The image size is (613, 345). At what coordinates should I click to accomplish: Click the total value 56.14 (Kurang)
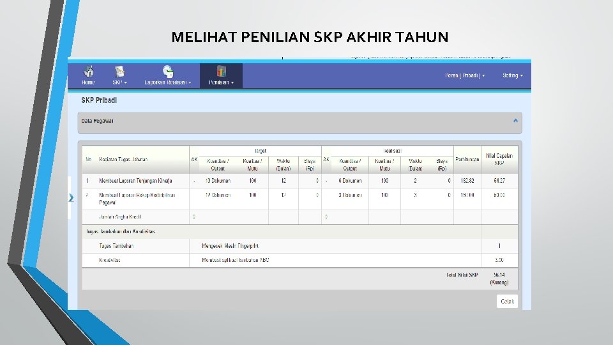[x=499, y=279]
